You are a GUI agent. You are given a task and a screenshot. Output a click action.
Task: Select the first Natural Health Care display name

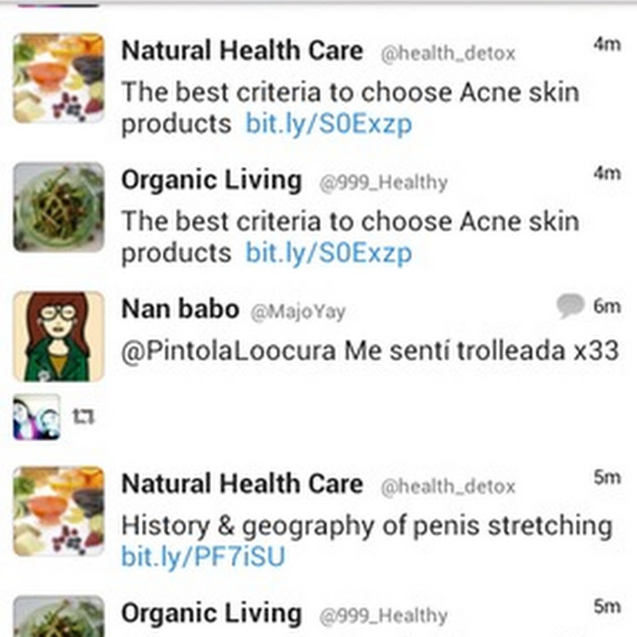[x=241, y=52]
